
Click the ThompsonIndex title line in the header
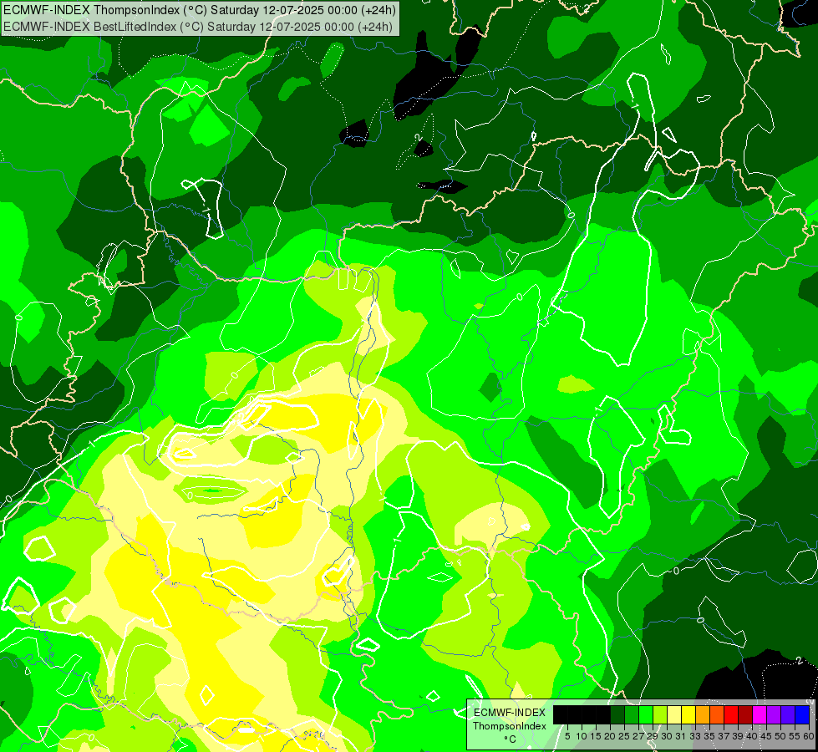tap(200, 10)
